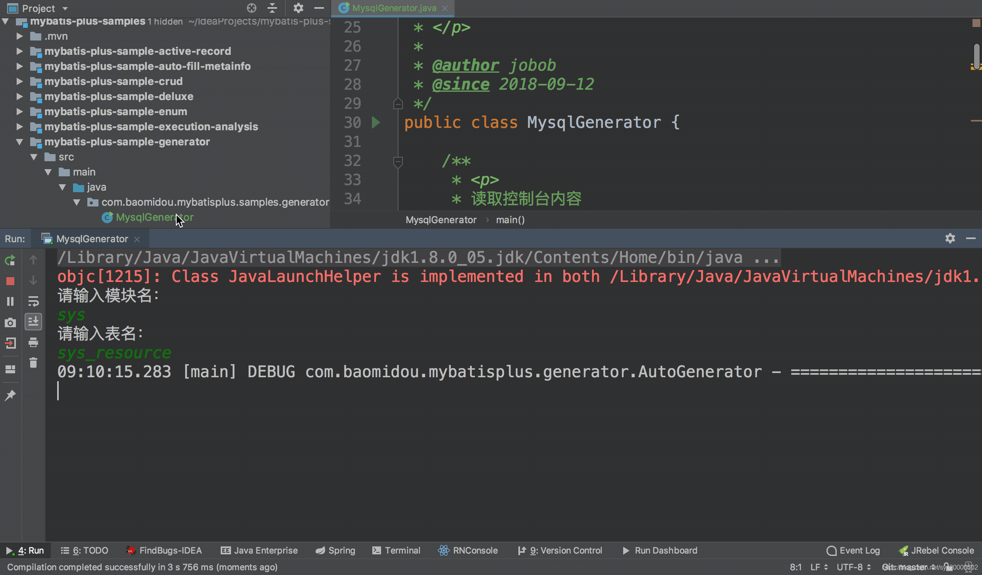Click the editor vertical scrollbar thumb
The image size is (982, 575).
[x=977, y=56]
